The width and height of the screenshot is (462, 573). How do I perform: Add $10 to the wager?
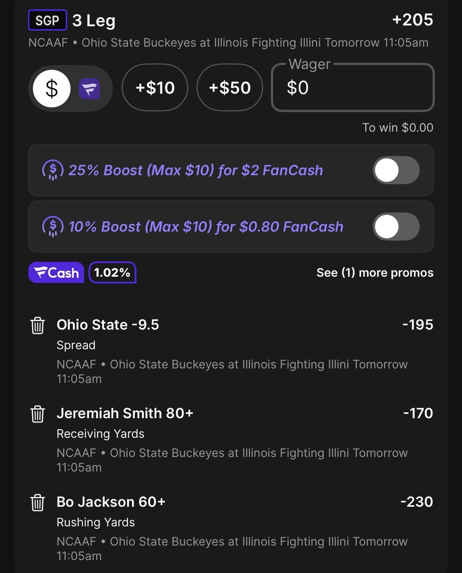[155, 88]
